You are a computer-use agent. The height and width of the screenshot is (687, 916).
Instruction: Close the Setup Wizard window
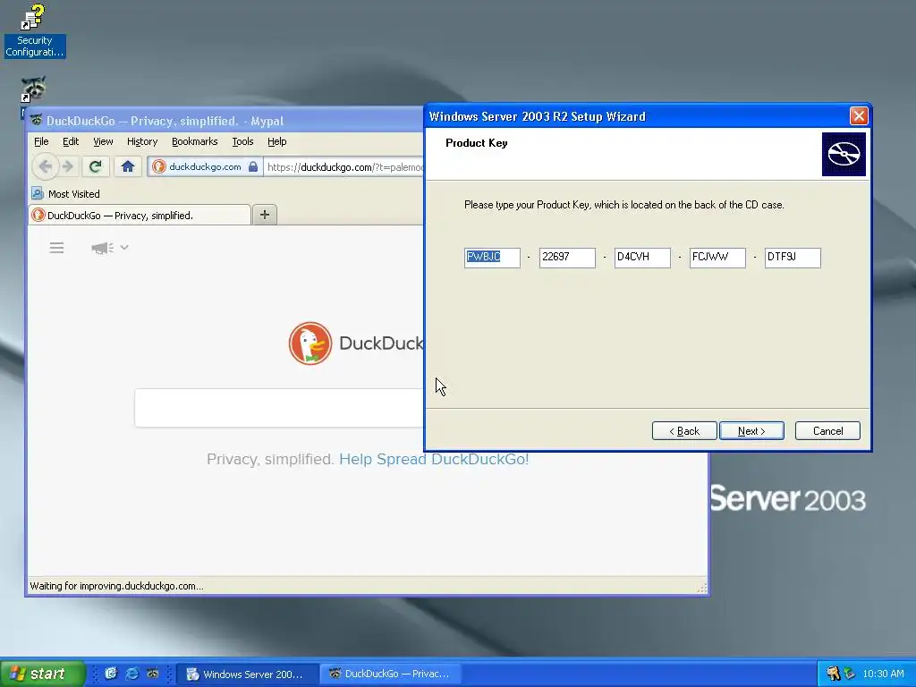pos(858,116)
